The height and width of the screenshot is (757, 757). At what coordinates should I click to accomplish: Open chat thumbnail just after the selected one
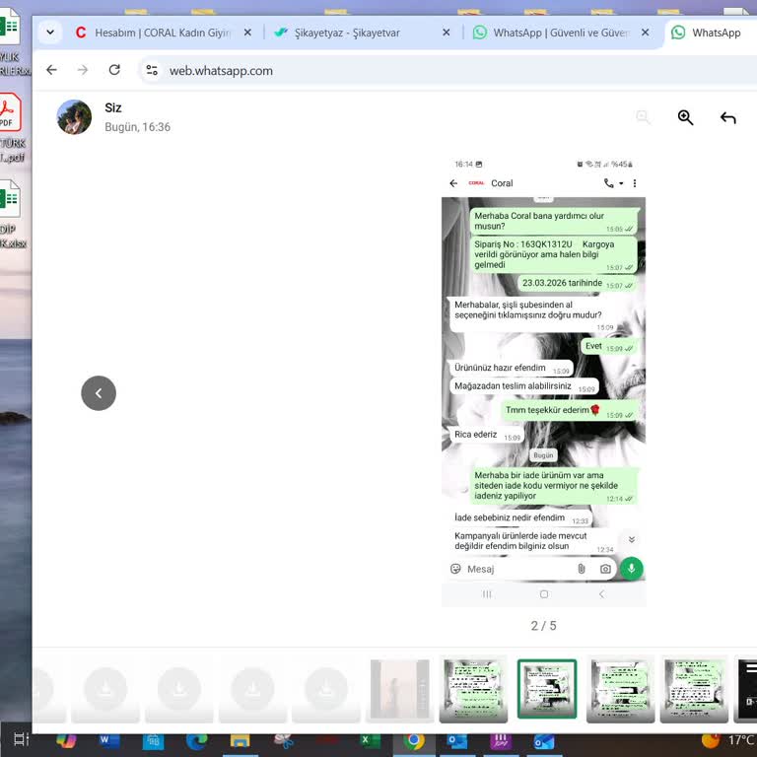tap(620, 689)
